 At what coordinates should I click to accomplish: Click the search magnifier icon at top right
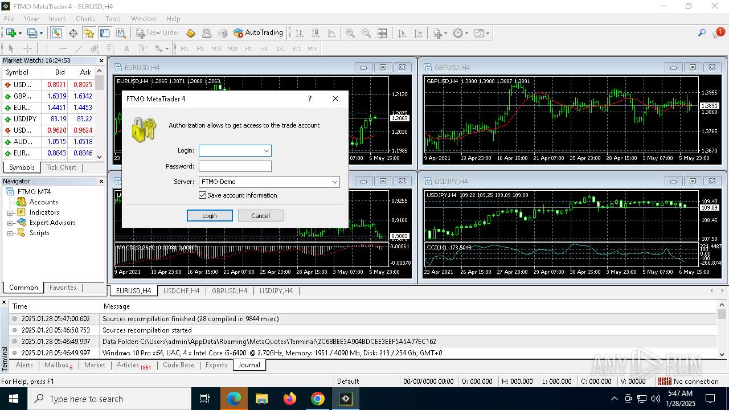[702, 33]
